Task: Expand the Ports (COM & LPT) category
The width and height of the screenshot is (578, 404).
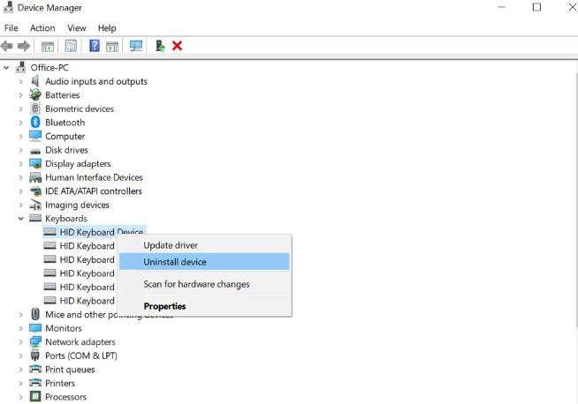Action: click(21, 355)
